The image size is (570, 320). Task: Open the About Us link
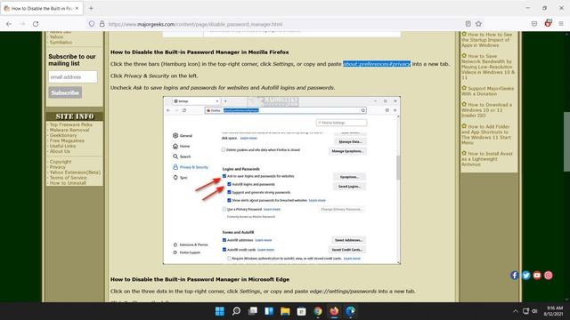click(x=60, y=151)
